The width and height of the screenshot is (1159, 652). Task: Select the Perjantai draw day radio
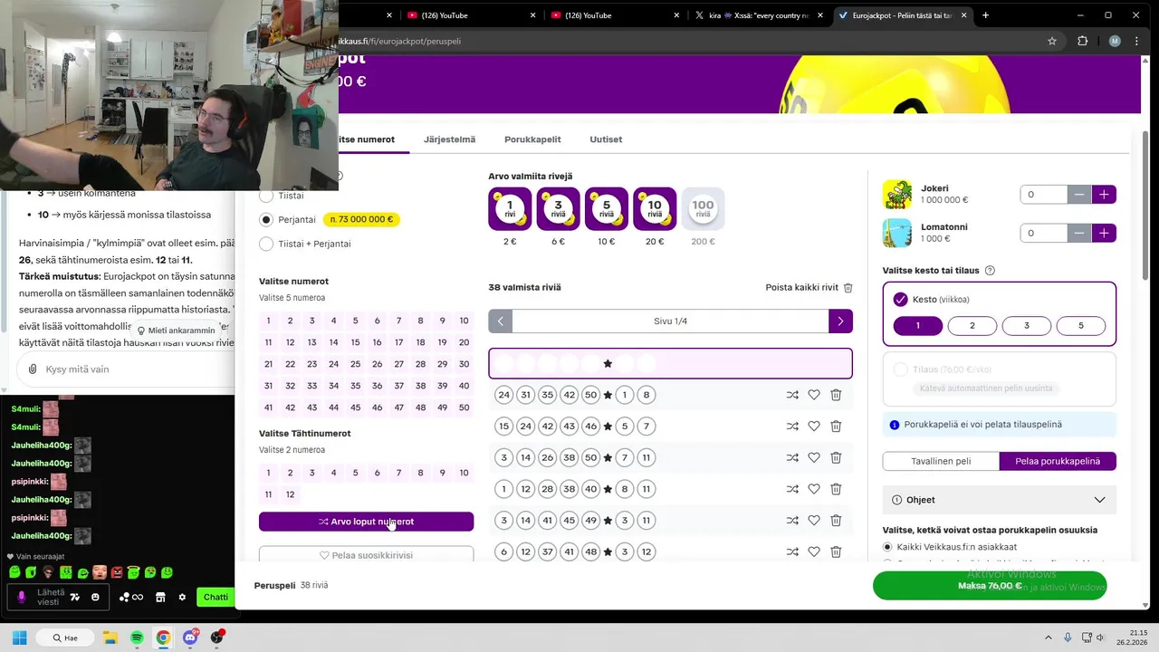(266, 219)
